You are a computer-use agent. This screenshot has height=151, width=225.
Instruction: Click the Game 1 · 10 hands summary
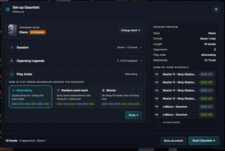click(127, 47)
